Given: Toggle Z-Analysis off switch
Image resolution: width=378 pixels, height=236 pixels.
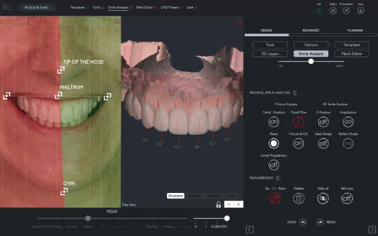Looking at the screenshot, I should click(x=323, y=122).
